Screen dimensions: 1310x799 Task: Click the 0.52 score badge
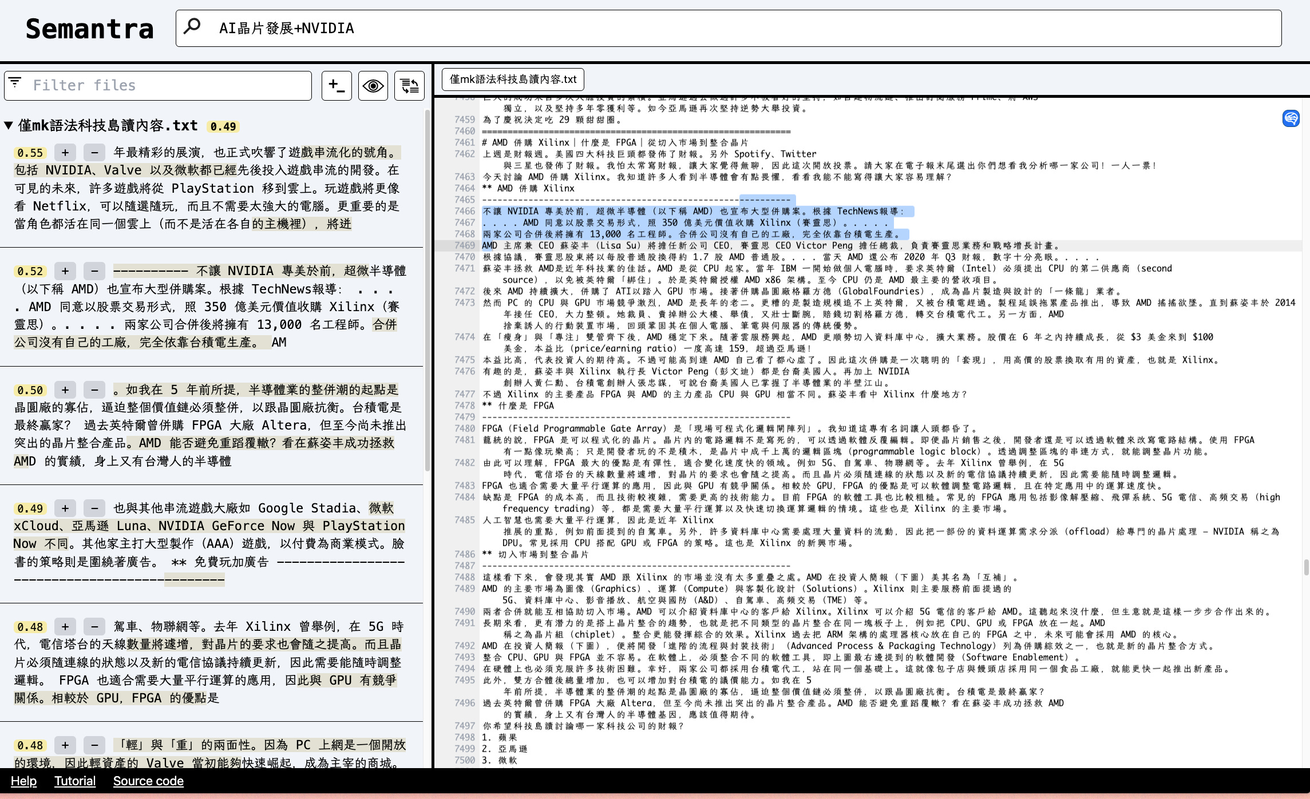pos(30,271)
